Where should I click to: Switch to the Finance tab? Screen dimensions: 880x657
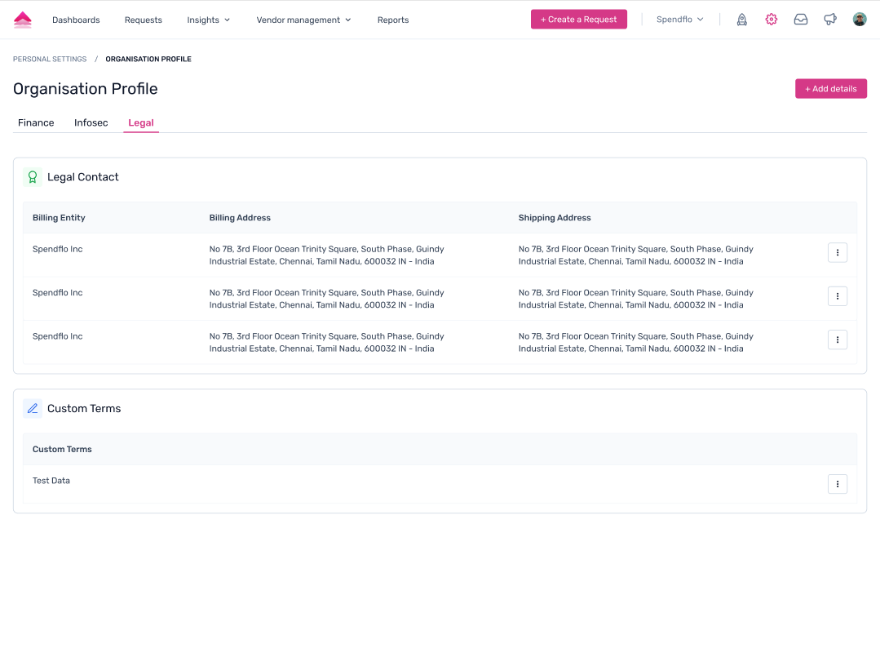[x=36, y=123]
